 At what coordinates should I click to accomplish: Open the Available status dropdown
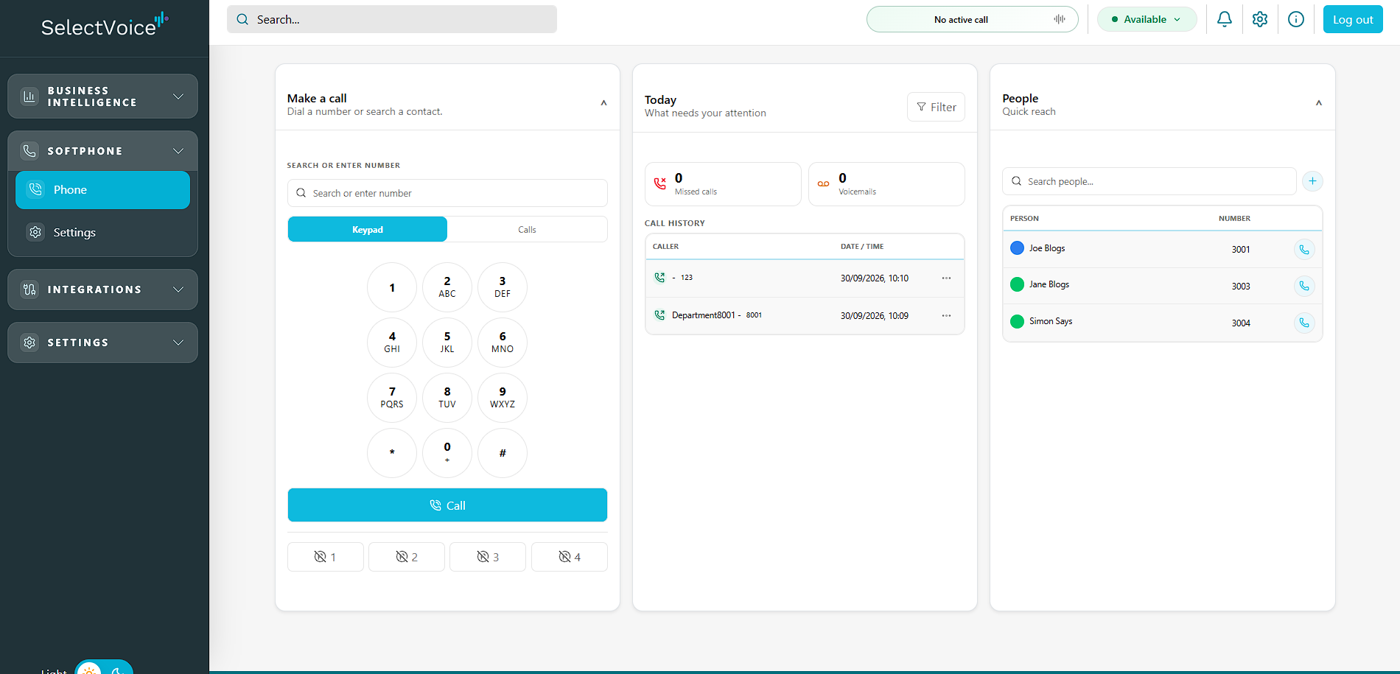[x=1147, y=19]
